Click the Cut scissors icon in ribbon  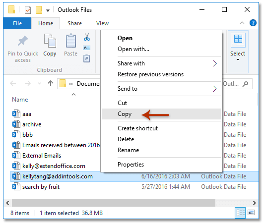click(87, 37)
